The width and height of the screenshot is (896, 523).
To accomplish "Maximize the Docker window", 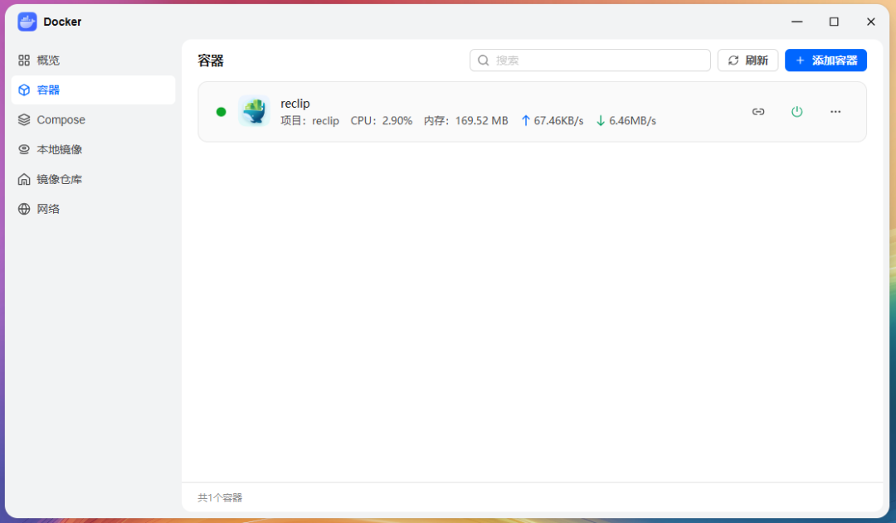I will [x=834, y=22].
